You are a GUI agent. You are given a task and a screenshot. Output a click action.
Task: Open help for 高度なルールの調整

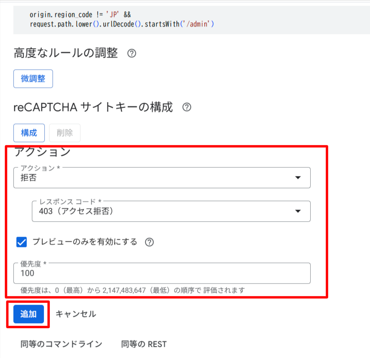pyautogui.click(x=132, y=53)
